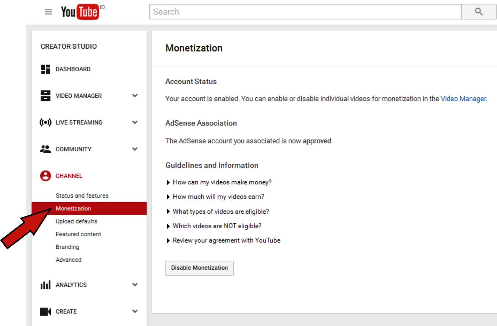Click the Community people icon

[45, 149]
